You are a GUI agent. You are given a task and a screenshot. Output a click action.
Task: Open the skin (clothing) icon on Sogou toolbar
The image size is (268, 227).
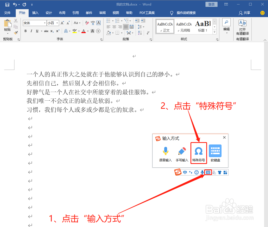(219, 172)
